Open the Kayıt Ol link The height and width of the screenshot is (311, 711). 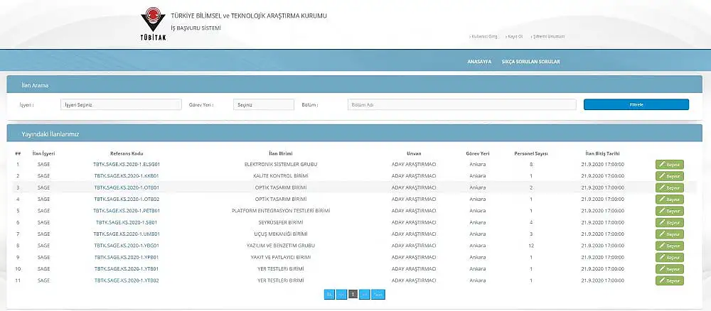[x=515, y=37]
